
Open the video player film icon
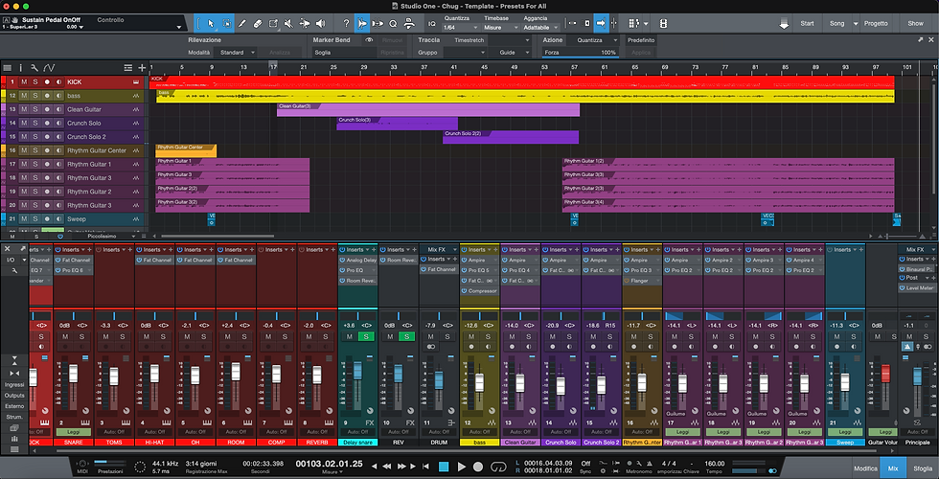663,23
